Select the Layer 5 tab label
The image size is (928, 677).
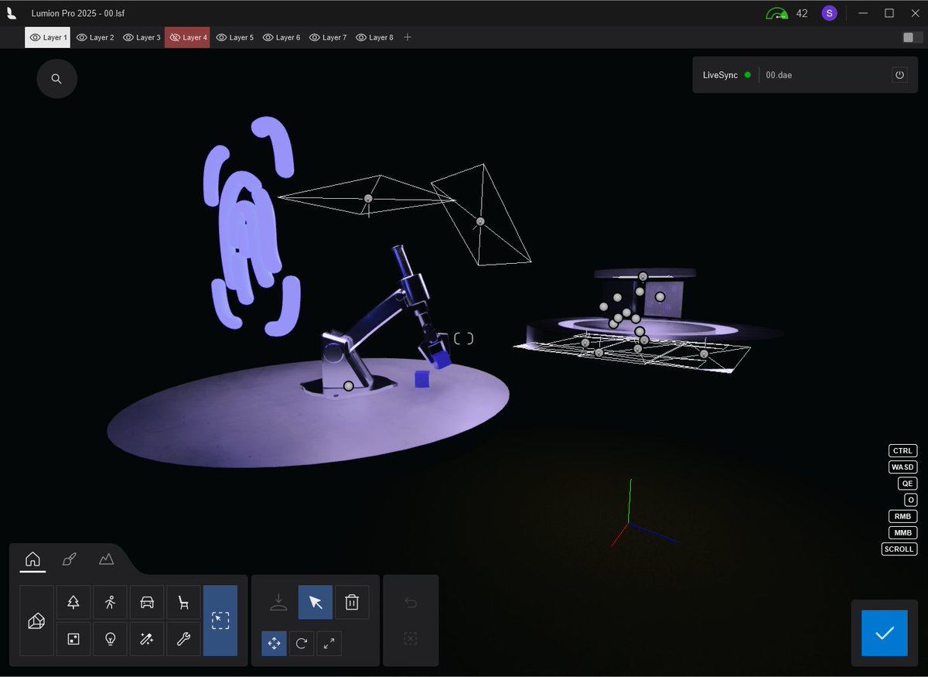coord(241,37)
